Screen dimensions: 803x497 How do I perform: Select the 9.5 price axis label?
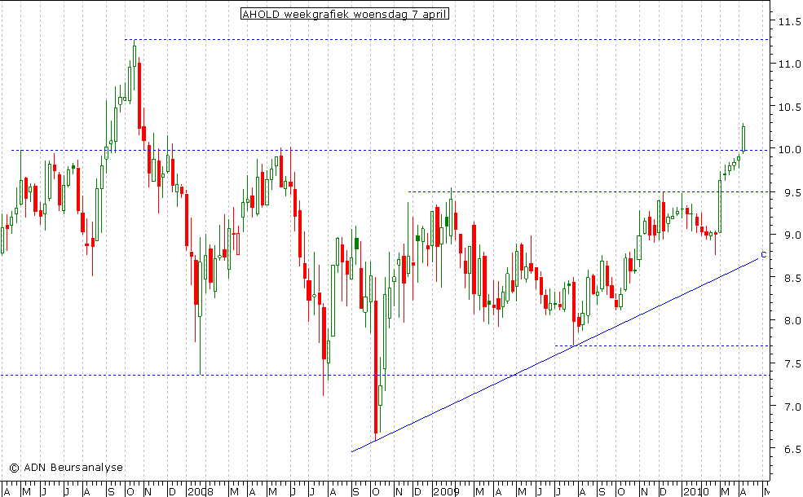pos(792,192)
